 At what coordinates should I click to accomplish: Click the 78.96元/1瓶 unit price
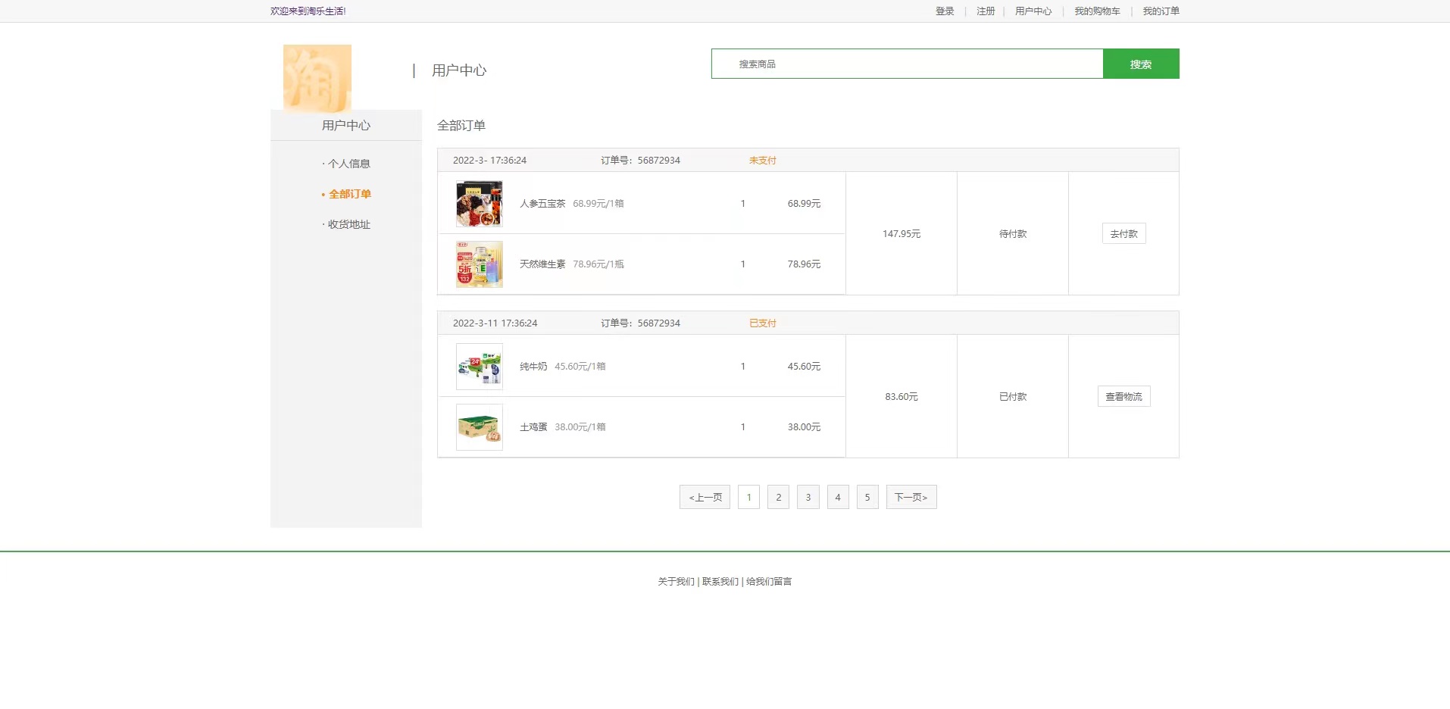pyautogui.click(x=598, y=264)
